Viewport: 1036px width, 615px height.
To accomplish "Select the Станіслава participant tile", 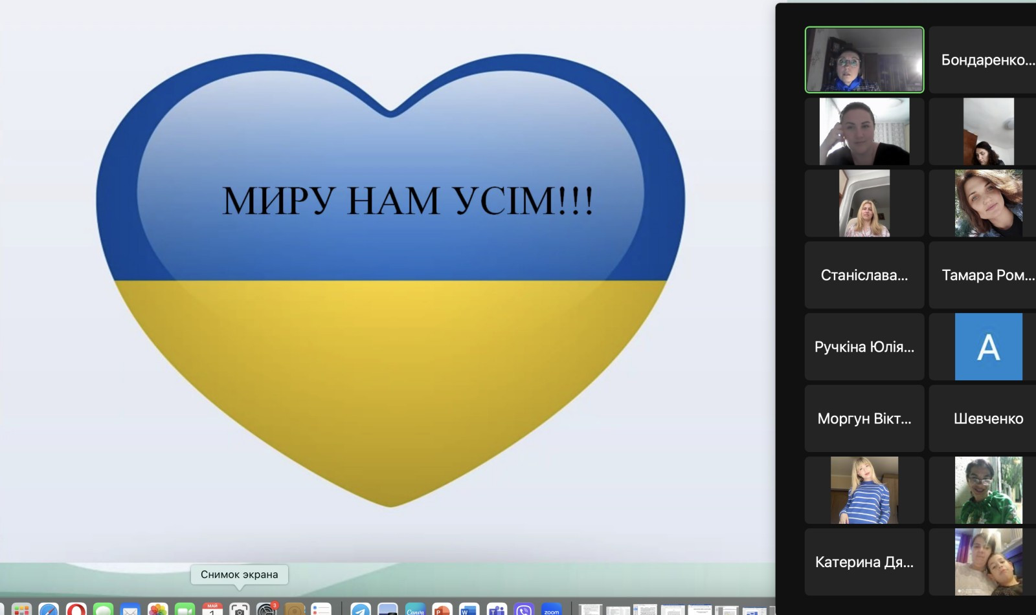I will coord(864,275).
